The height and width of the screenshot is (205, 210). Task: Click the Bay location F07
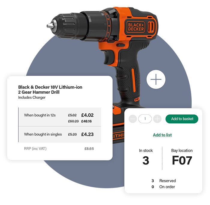(x=182, y=160)
